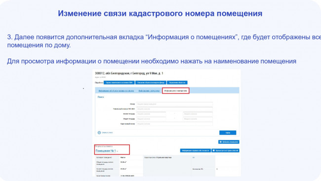Click the Поиск heading link
321x181 pixels.
101,97
